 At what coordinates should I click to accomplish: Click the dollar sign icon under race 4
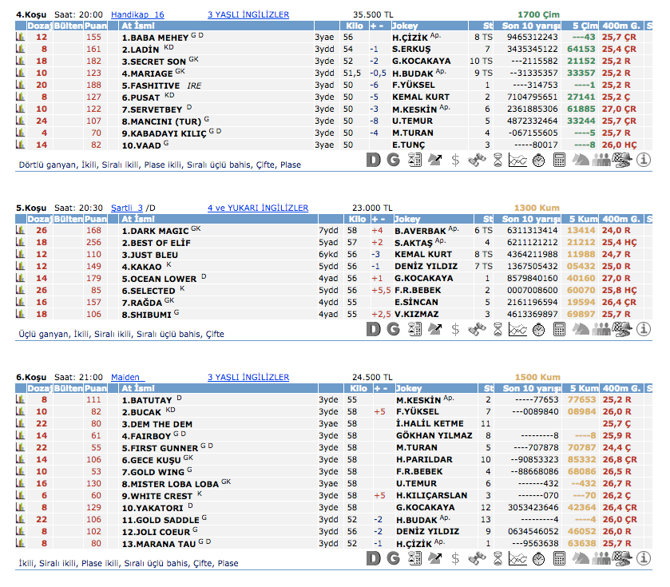(455, 160)
